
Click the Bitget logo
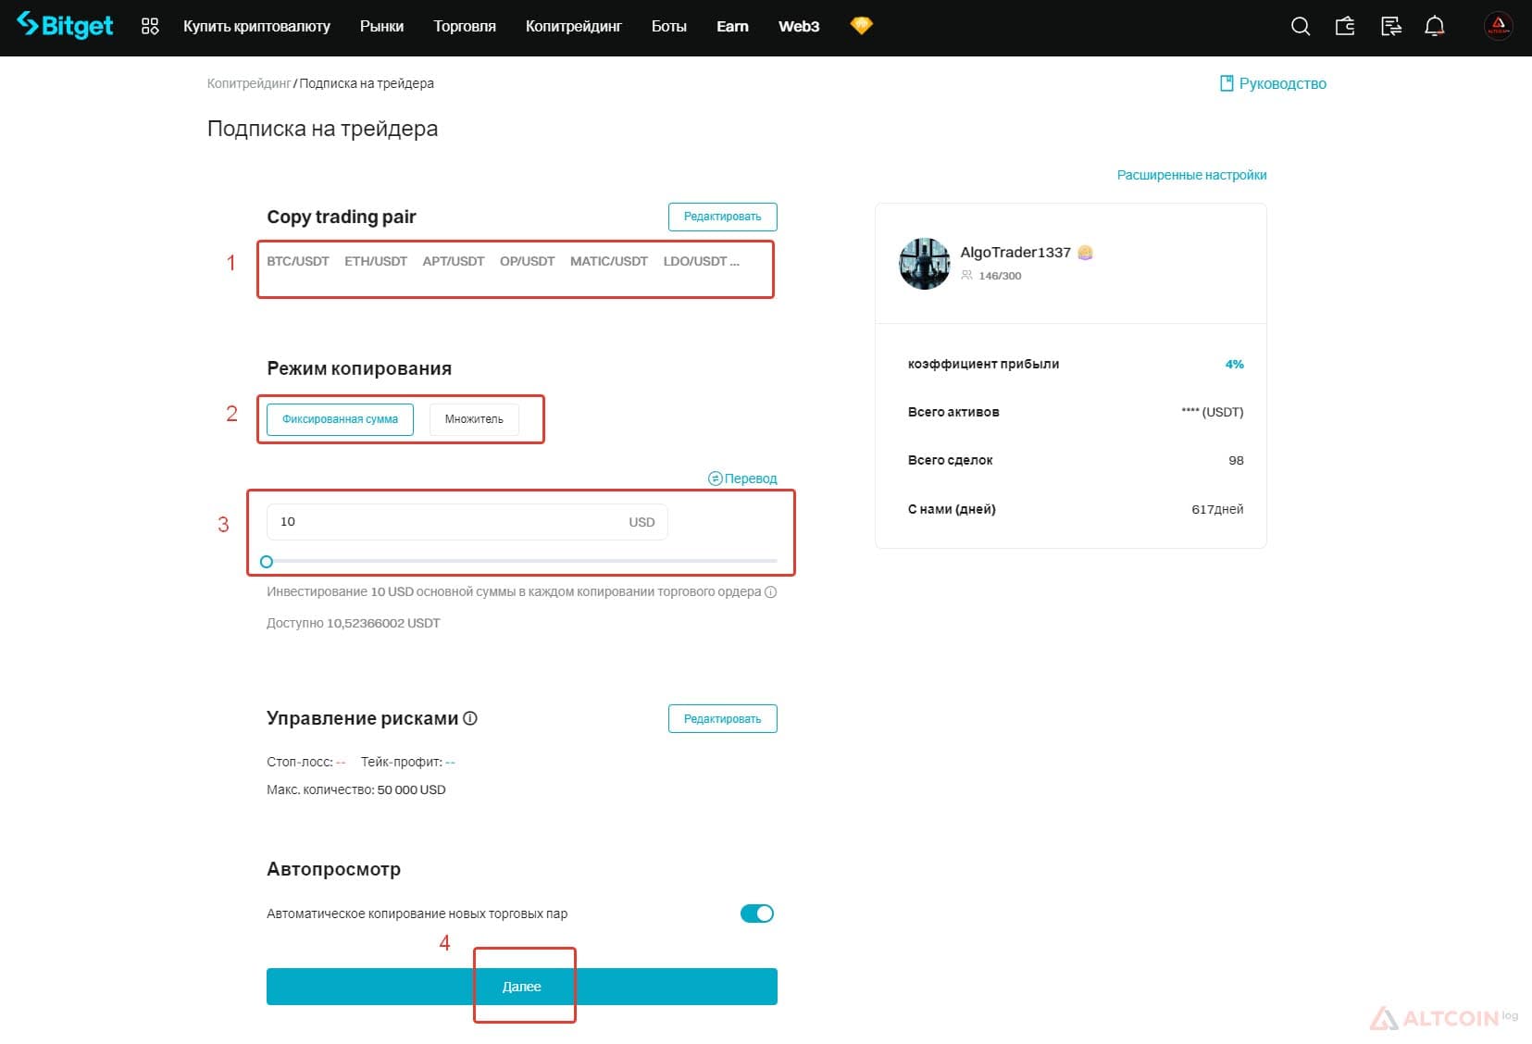[65, 26]
